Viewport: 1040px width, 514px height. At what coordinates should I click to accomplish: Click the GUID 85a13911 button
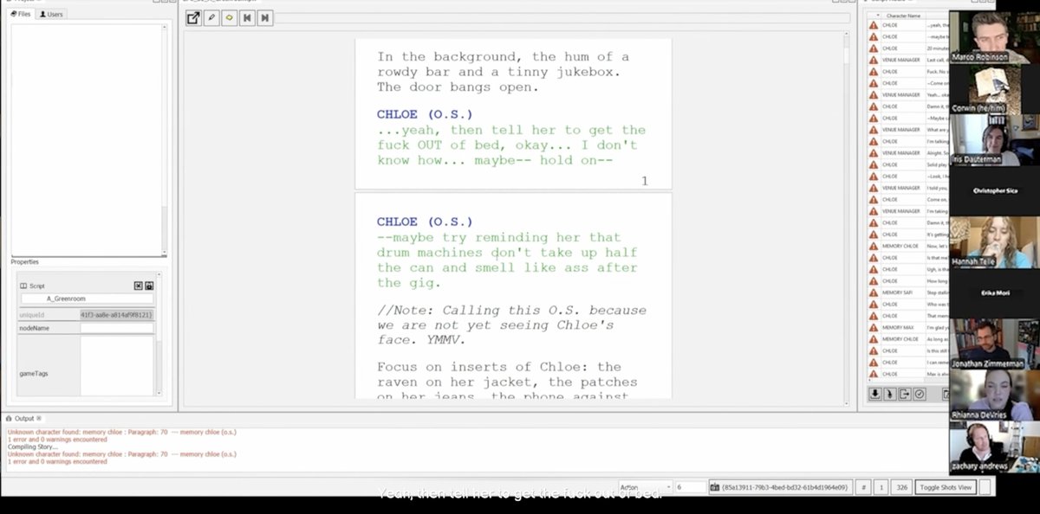click(780, 487)
